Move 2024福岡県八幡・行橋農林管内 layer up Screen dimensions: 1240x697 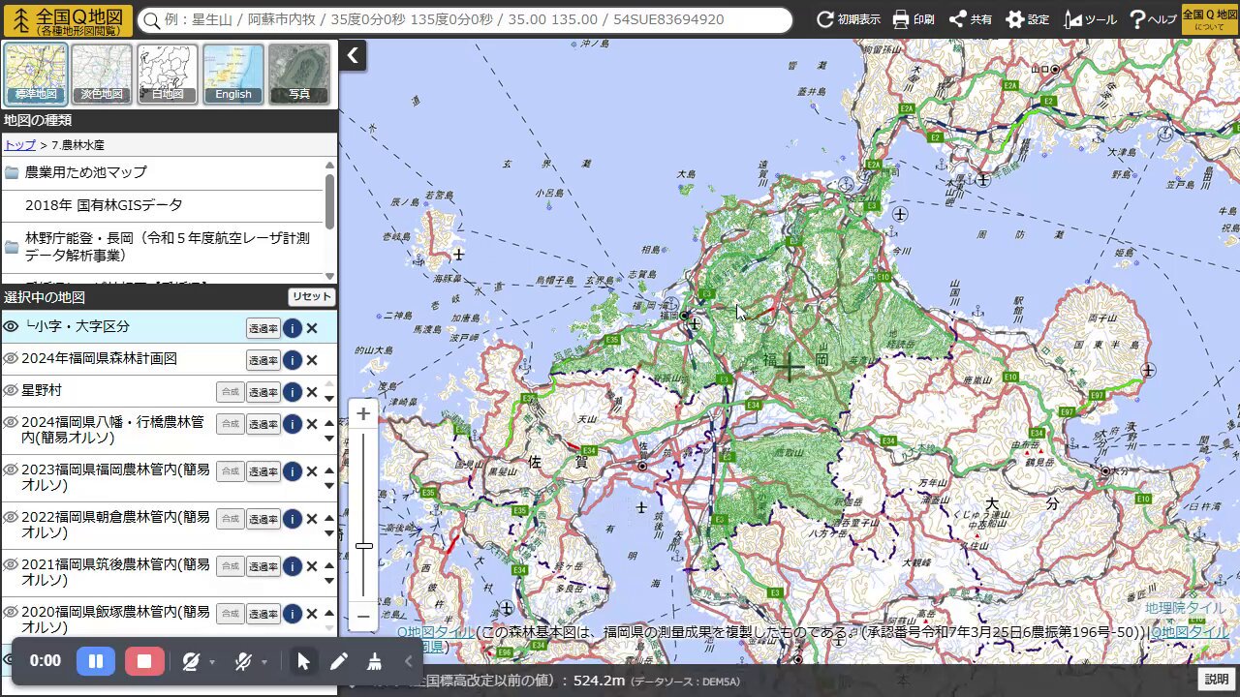pyautogui.click(x=329, y=422)
